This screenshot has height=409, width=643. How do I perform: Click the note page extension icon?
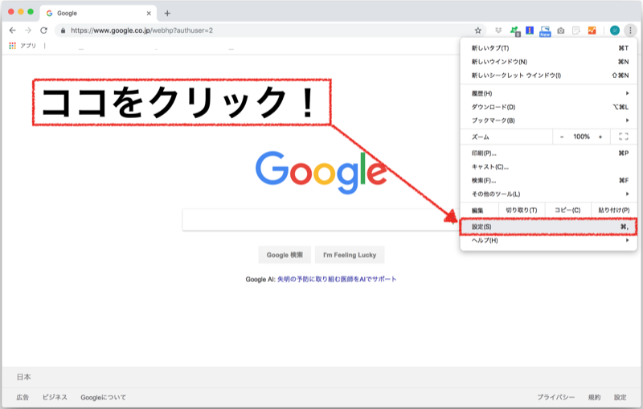pos(576,31)
